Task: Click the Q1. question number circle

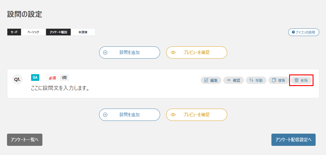Action: (x=17, y=79)
